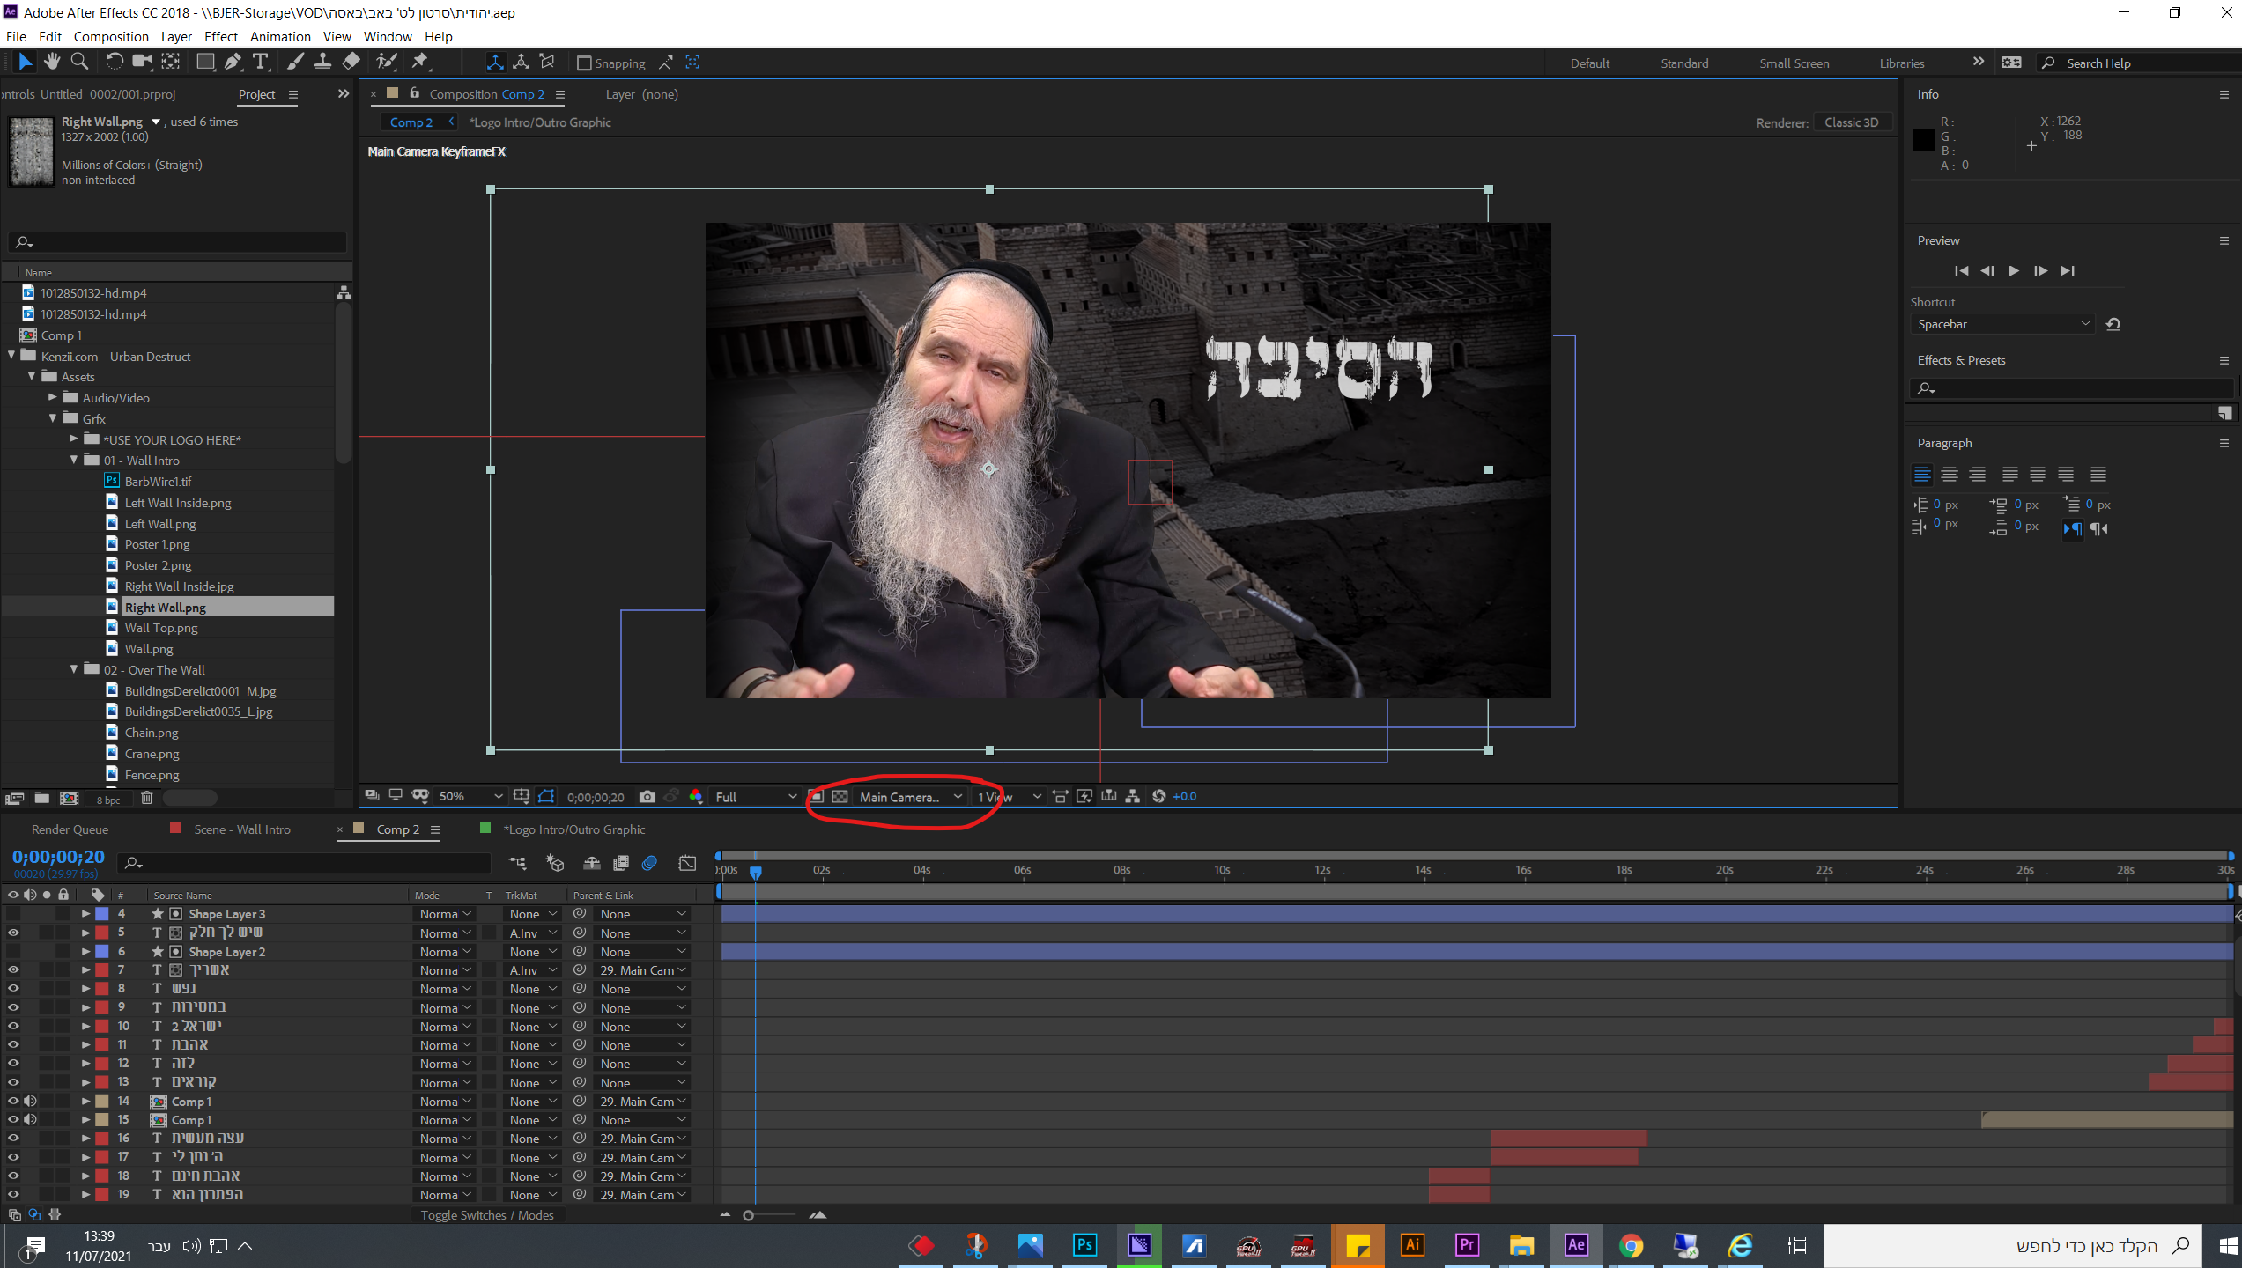The image size is (2242, 1268).
Task: Click the Puppet Pin tool
Action: click(x=420, y=62)
